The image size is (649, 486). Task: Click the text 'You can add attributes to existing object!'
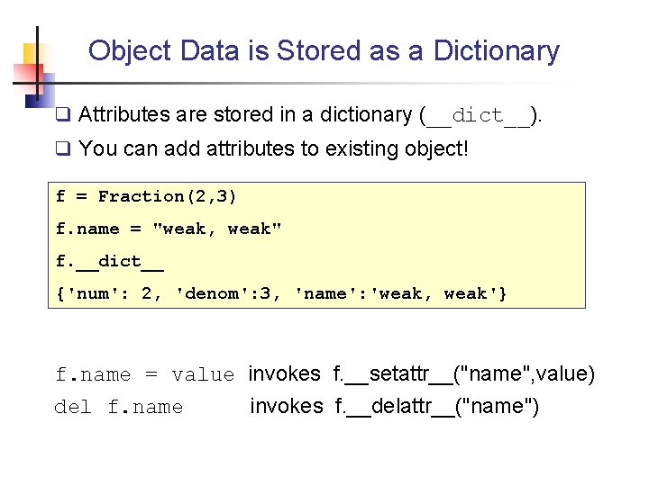click(x=274, y=148)
